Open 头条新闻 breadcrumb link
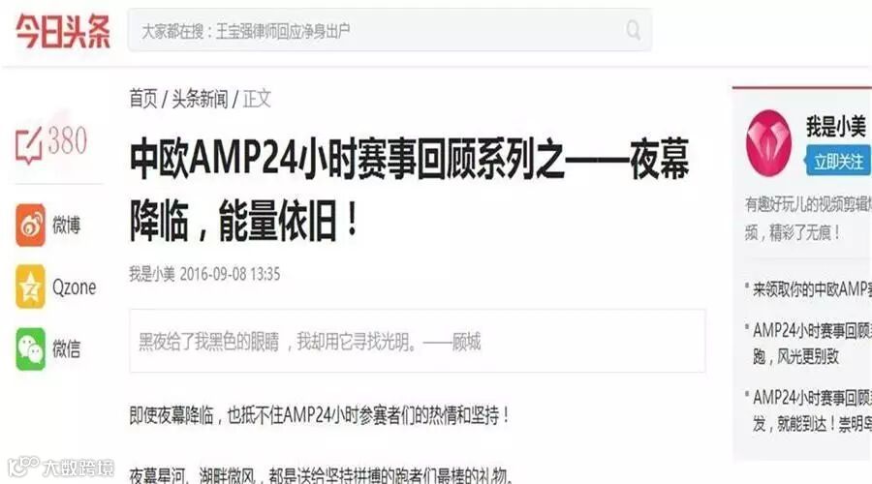Image resolution: width=872 pixels, height=484 pixels. click(200, 99)
